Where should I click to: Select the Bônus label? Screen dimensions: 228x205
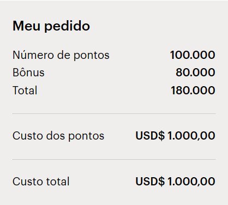coord(28,73)
